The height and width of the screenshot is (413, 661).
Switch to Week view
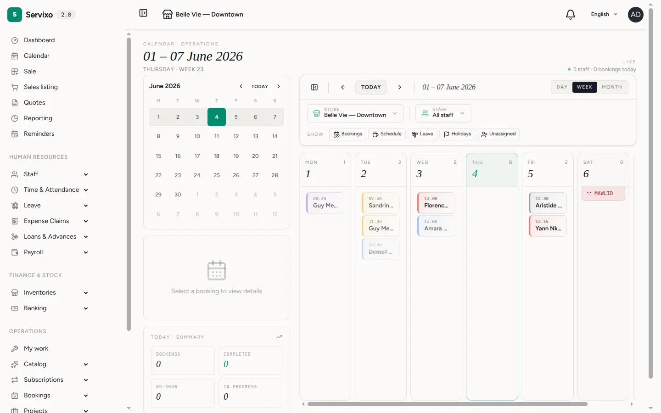coord(585,87)
